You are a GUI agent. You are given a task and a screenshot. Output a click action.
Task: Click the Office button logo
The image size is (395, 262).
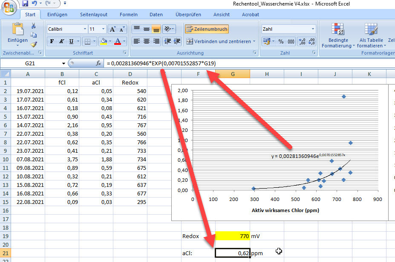(9, 8)
